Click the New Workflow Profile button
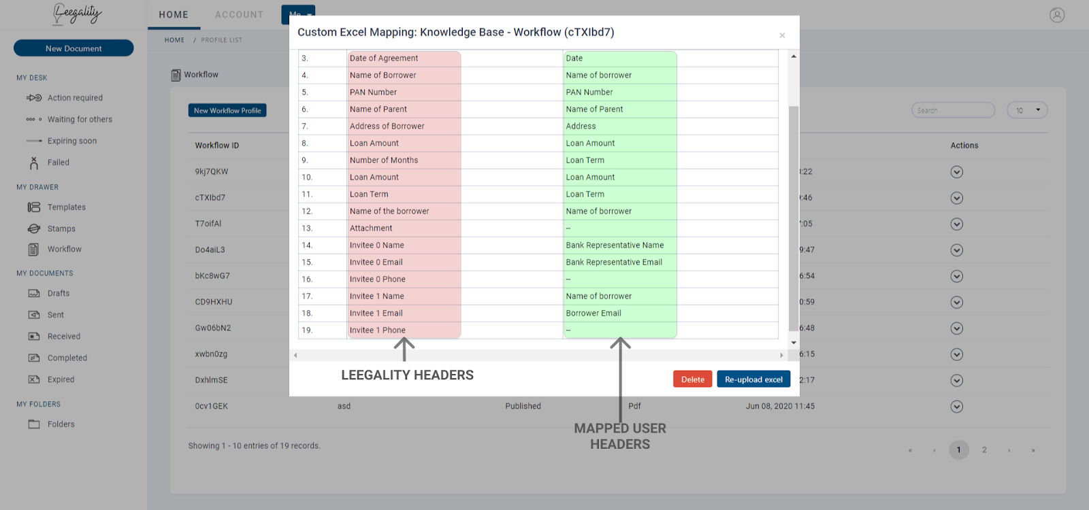This screenshot has width=1089, height=510. click(x=227, y=110)
